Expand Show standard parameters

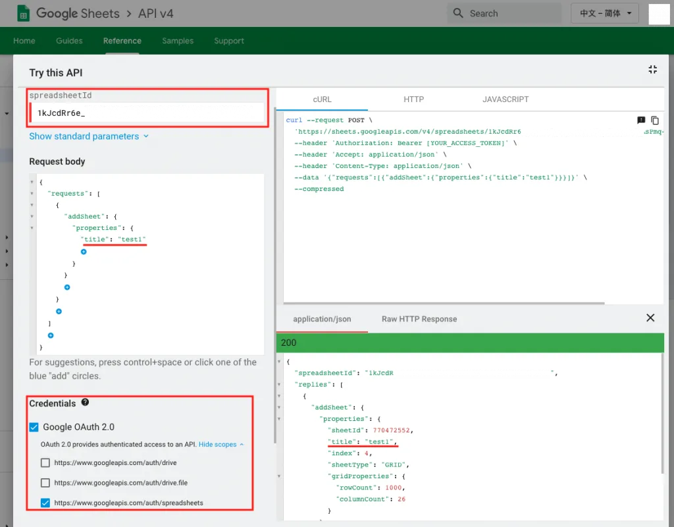89,136
